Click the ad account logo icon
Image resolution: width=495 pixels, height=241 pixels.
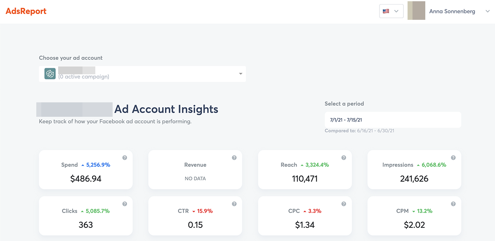coord(50,74)
